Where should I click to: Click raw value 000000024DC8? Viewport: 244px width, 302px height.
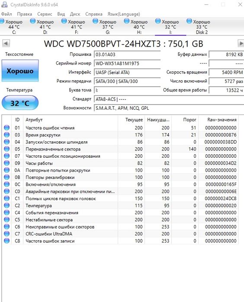pos(221,198)
